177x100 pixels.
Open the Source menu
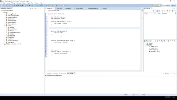tap(8, 3)
